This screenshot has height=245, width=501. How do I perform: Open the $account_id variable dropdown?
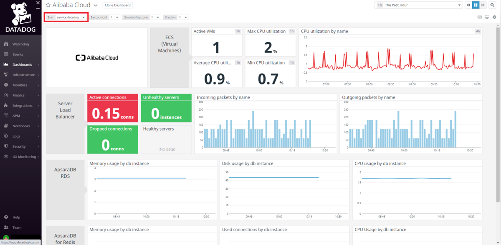105,17
